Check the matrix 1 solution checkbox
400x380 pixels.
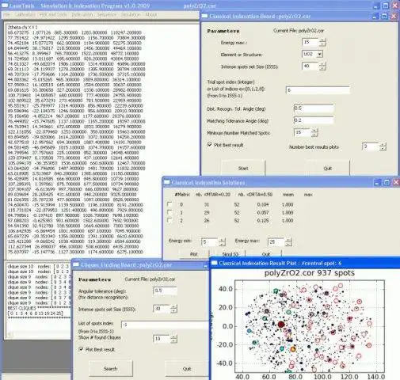[170, 212]
